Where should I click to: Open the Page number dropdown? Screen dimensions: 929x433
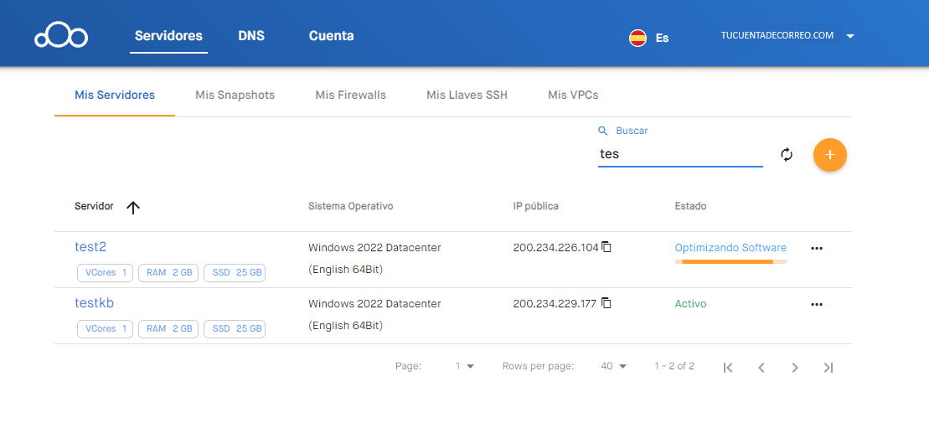464,366
